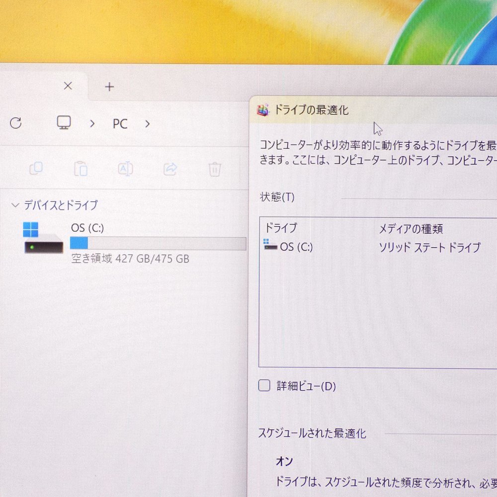Select the OS (C:) row in drive list
Viewport: 497px width, 497px height.
pos(379,247)
